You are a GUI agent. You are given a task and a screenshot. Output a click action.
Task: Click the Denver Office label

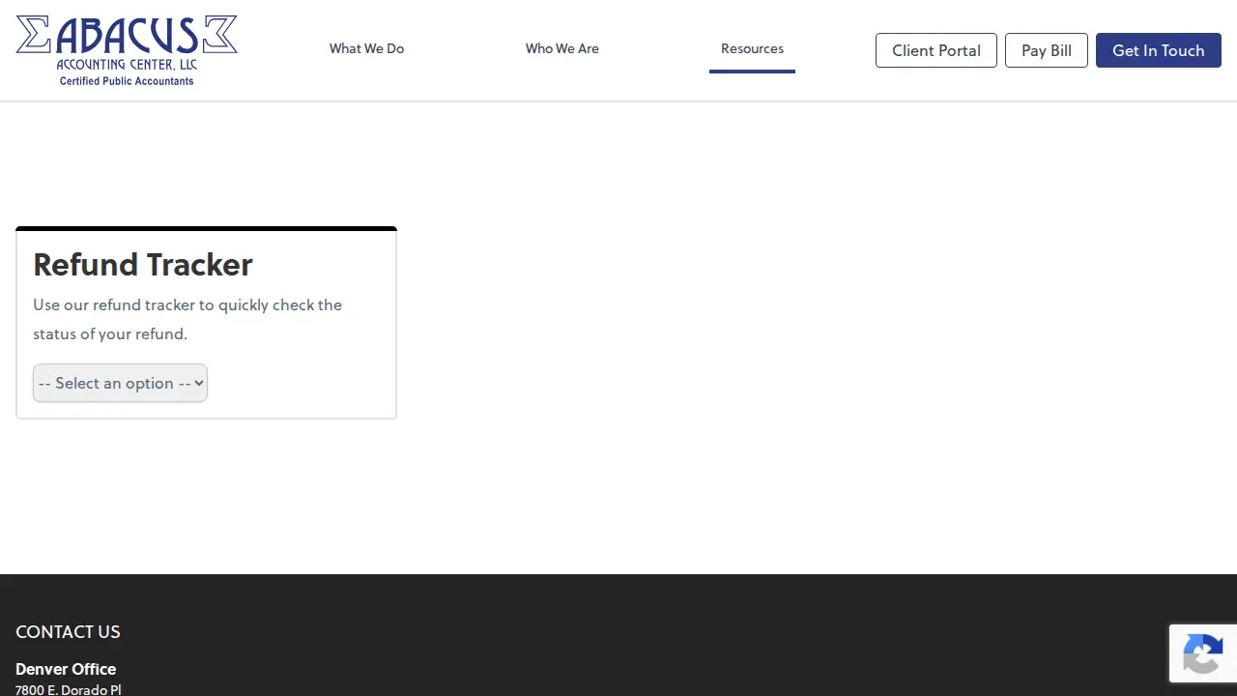[66, 669]
